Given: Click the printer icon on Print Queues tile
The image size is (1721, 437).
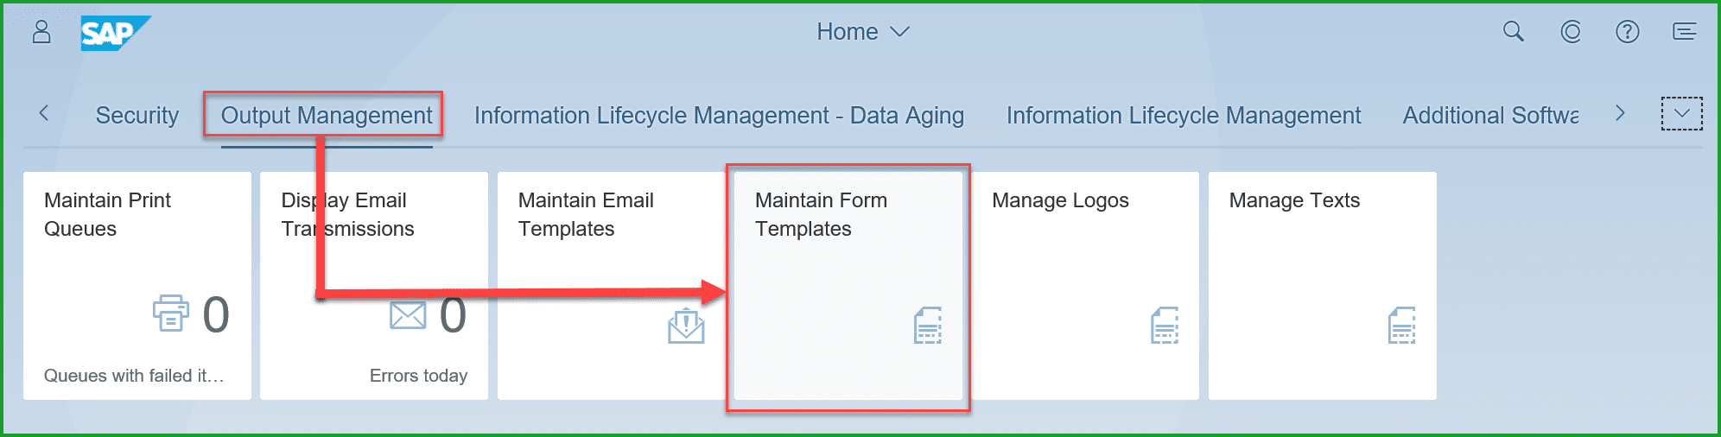Looking at the screenshot, I should point(170,313).
